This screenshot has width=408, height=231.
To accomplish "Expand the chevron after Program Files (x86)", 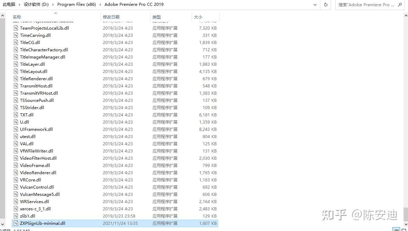I will point(100,5).
